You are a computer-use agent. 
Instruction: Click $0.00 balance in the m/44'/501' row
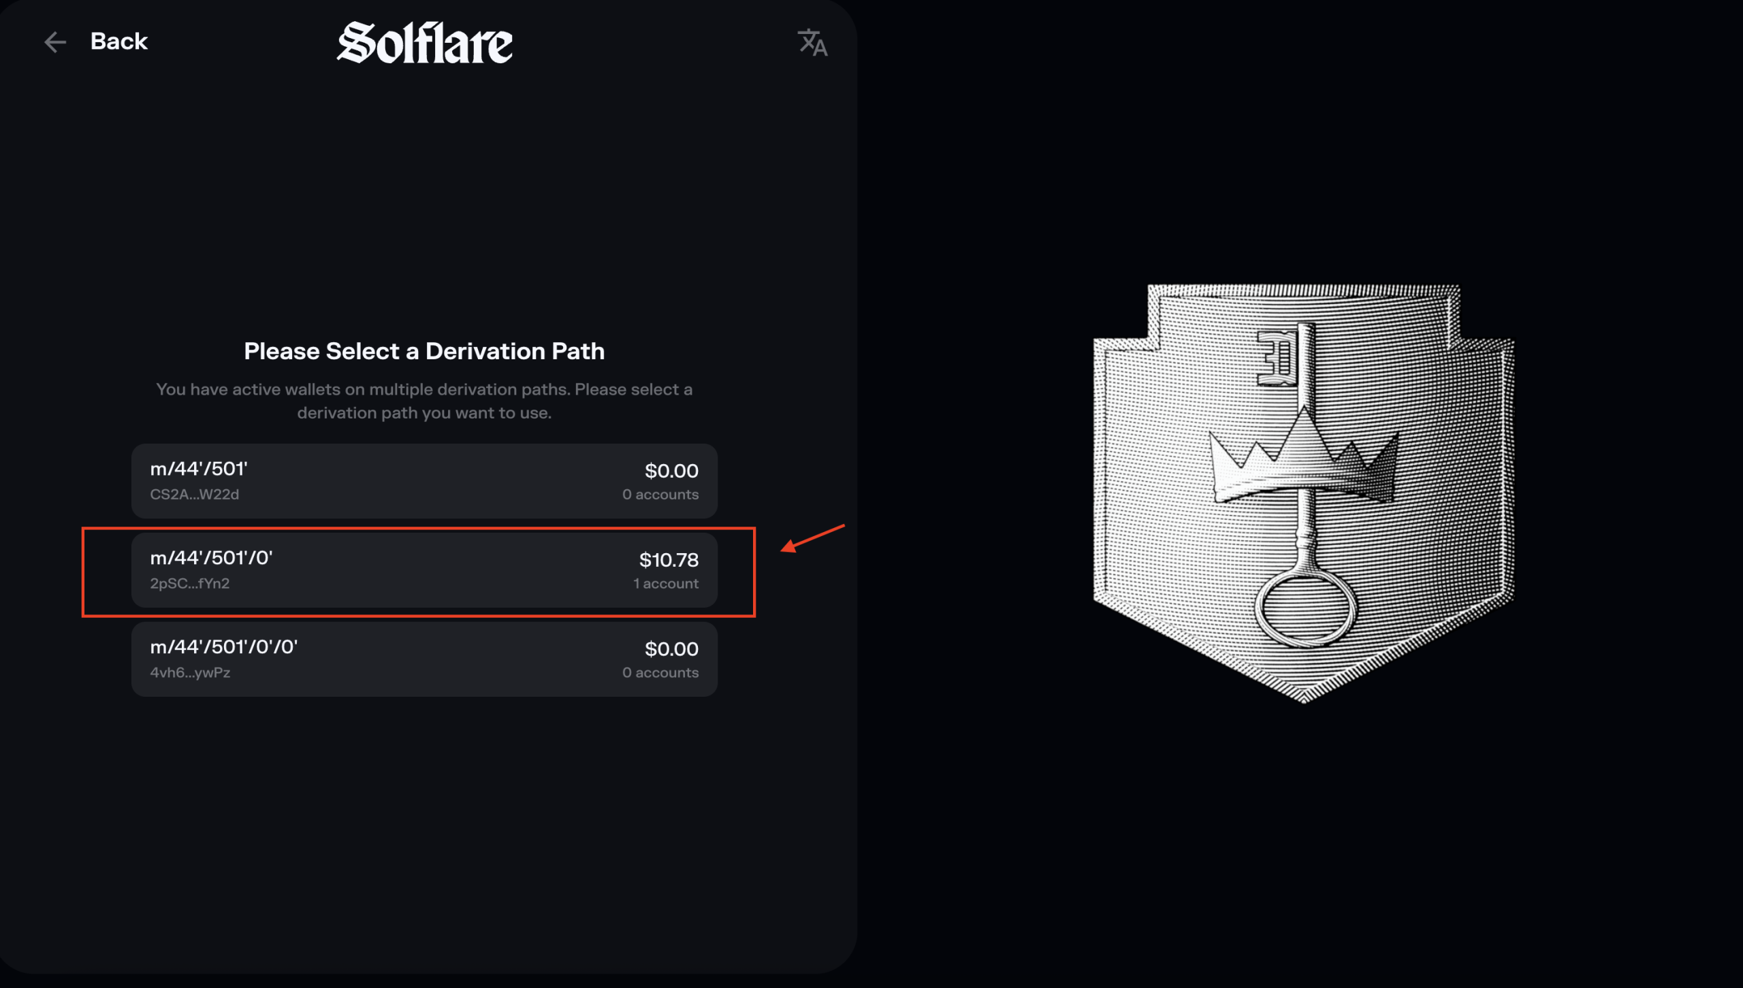pyautogui.click(x=671, y=471)
